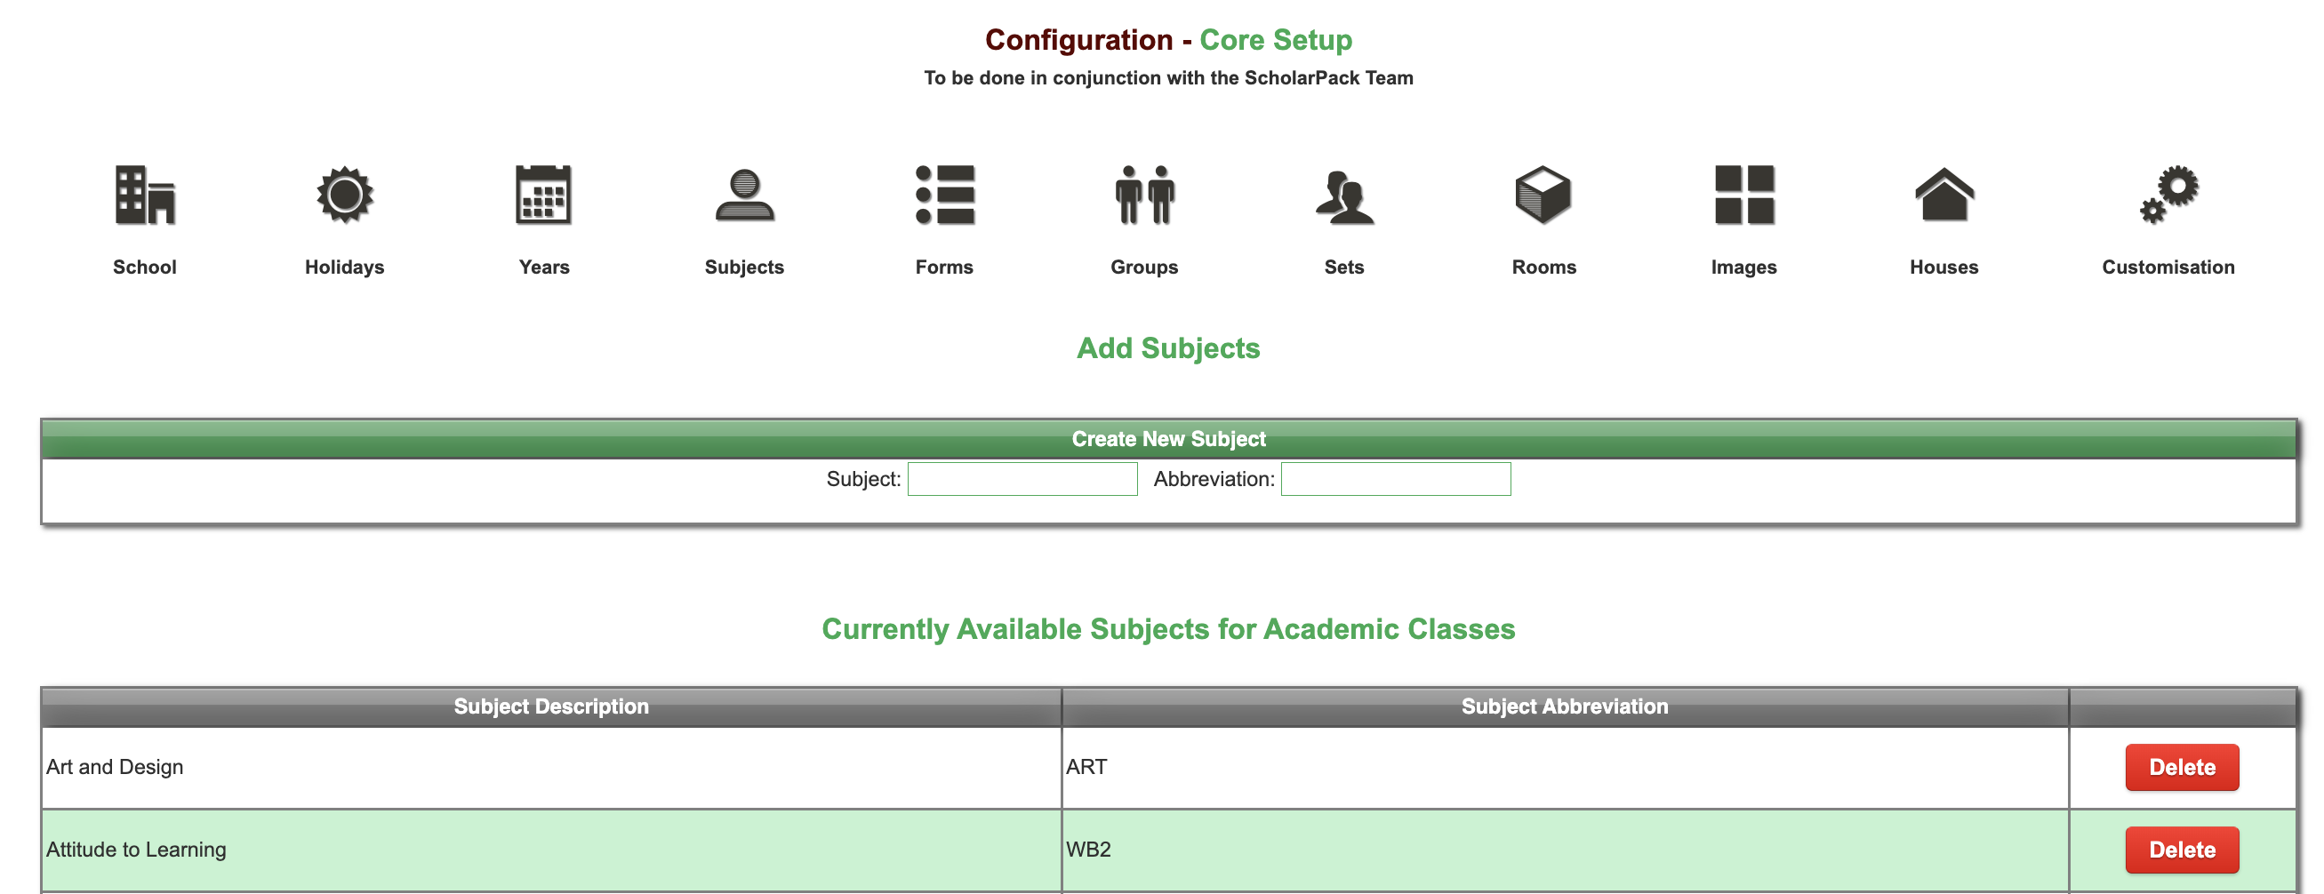Open the School building icon
This screenshot has height=894, width=2324.
coord(144,194)
